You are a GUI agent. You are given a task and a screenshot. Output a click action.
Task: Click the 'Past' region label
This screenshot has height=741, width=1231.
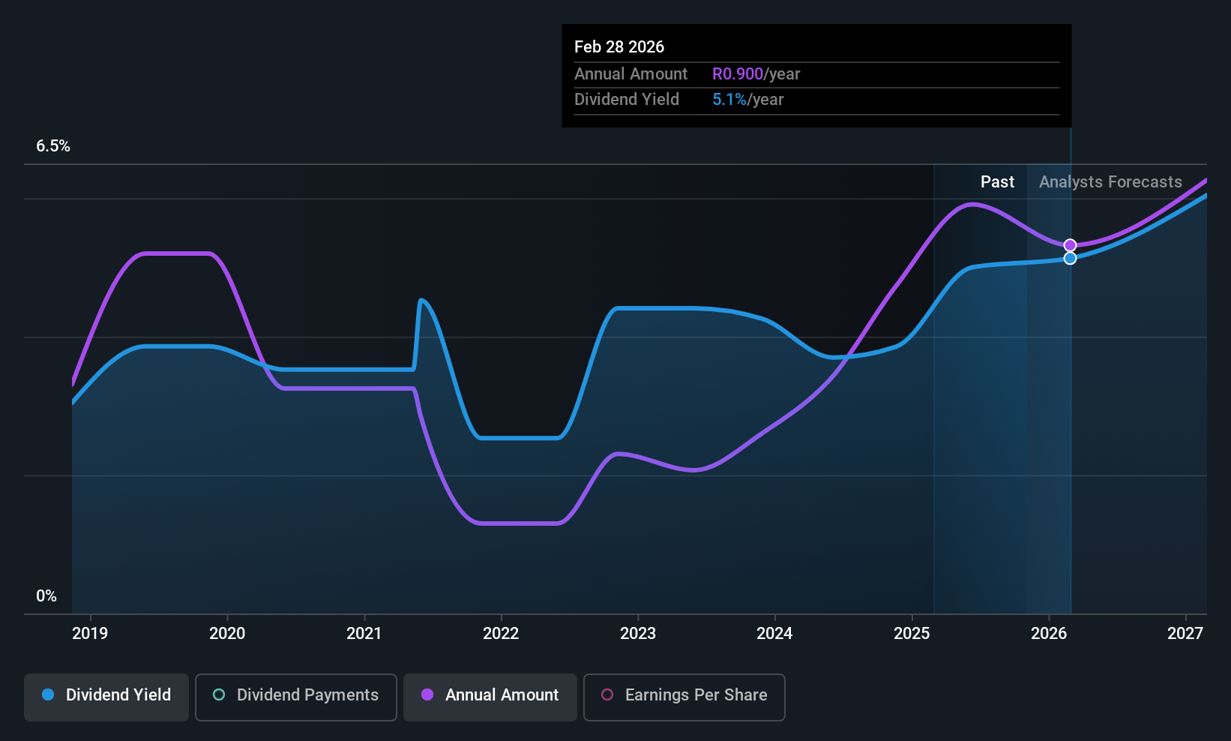[997, 182]
